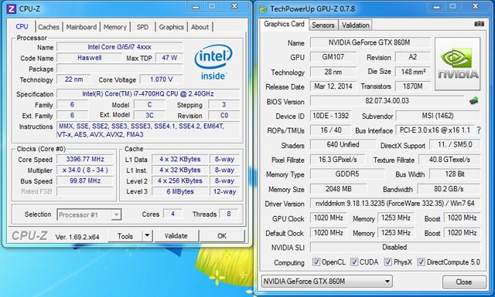
Task: Switch to the Sensors tab
Action: click(323, 25)
